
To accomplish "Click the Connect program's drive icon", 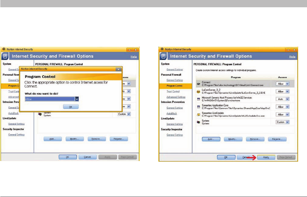I will 198,84.
